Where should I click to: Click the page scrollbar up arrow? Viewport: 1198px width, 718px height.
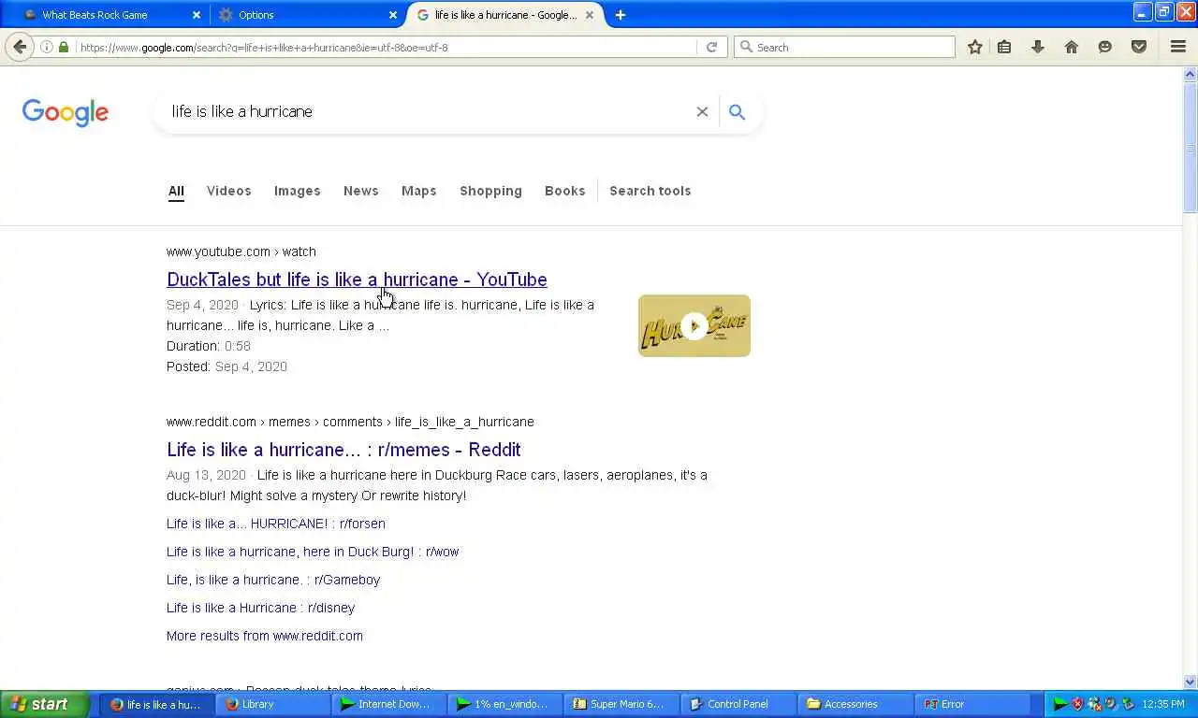coord(1191,74)
